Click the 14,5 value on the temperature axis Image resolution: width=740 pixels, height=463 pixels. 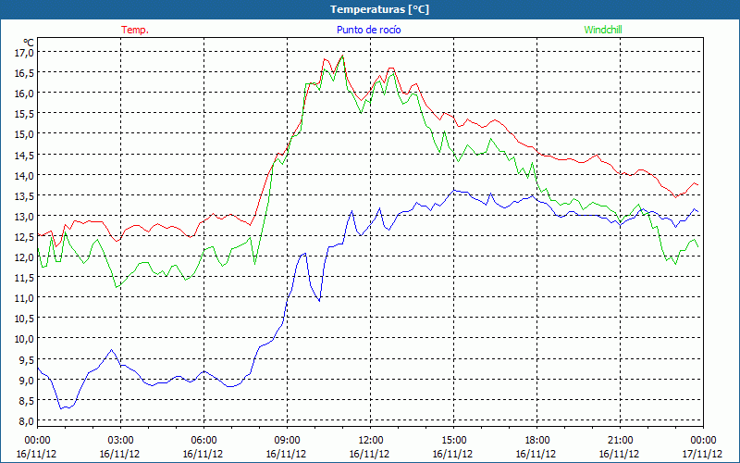pos(24,155)
